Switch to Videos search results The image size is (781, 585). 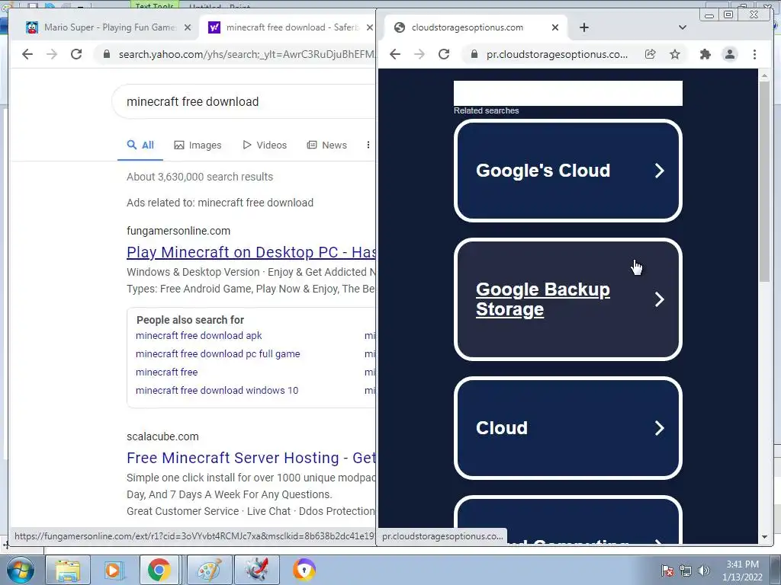click(265, 145)
